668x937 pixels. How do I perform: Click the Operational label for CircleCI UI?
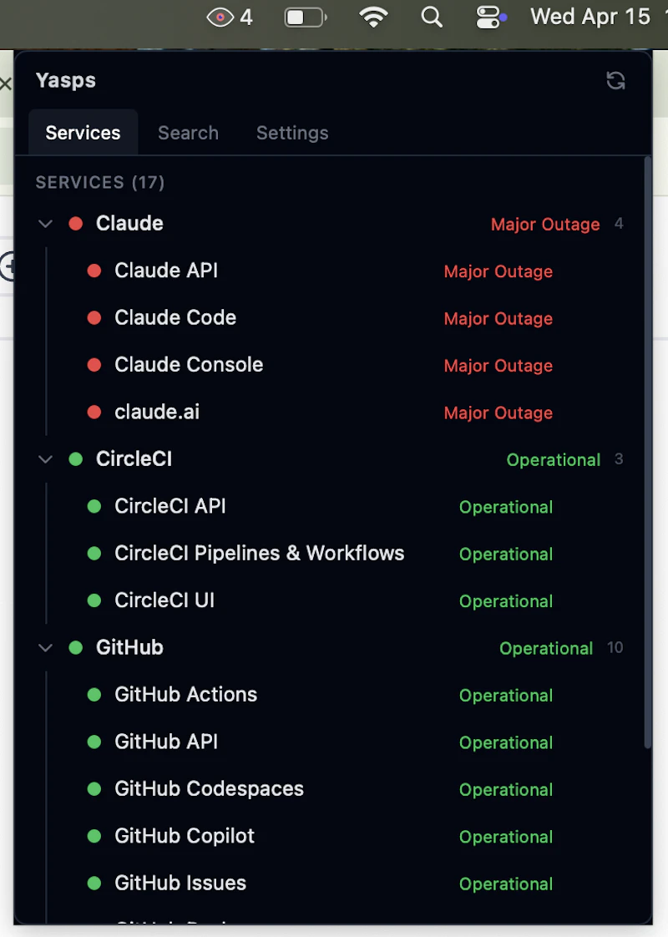click(x=506, y=601)
